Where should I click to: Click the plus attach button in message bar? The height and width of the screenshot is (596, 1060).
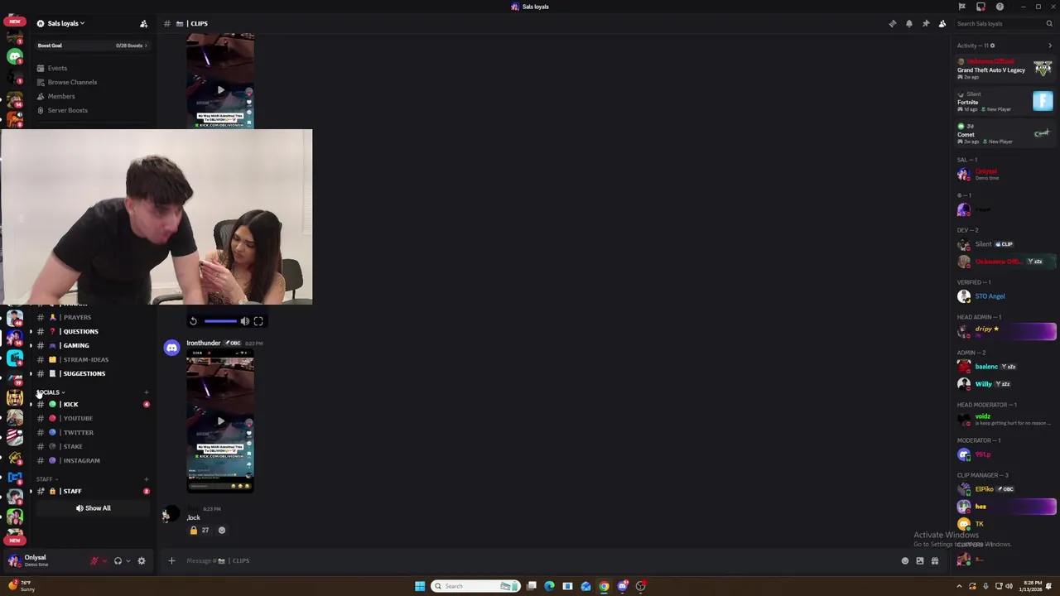[171, 561]
